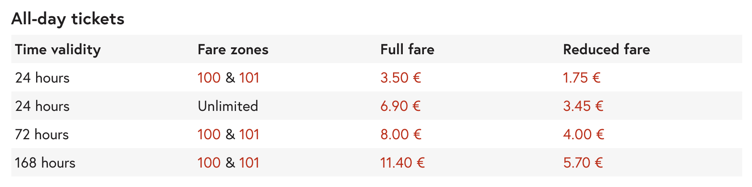
Task: Click zone 101 link in the 3.50 € row
Action: [x=249, y=78]
